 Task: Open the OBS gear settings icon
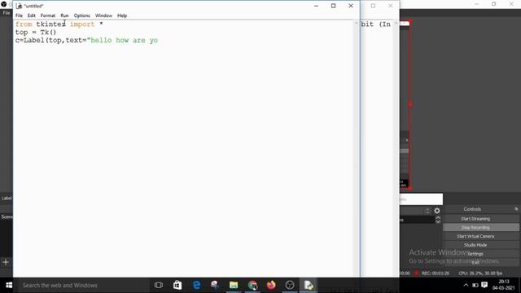437,211
